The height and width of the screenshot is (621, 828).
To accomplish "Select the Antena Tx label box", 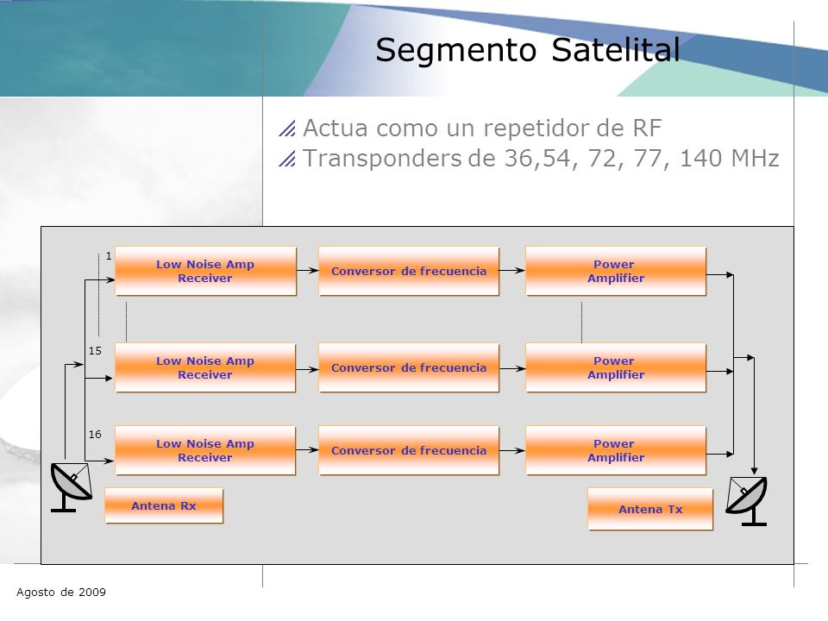I will (x=650, y=509).
